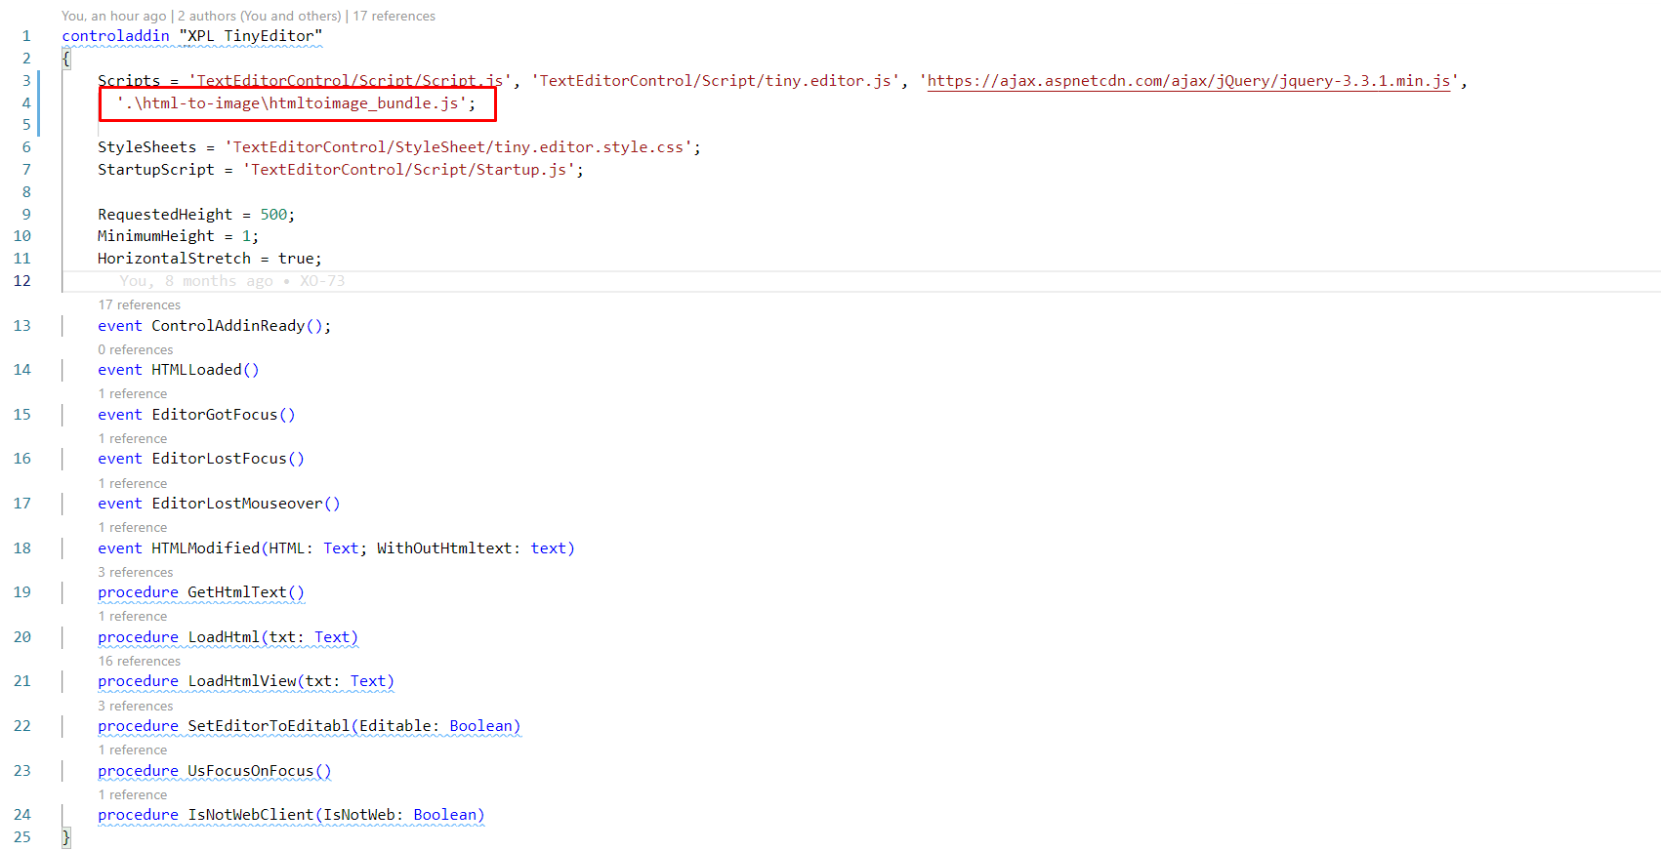Click the HTMLModified event name
This screenshot has width=1661, height=851.
click(x=205, y=548)
